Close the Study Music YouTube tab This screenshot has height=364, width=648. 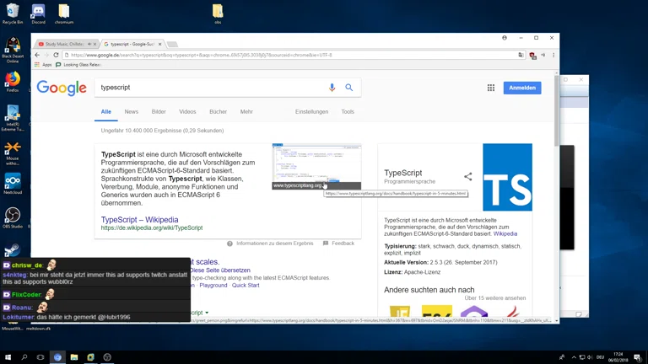pyautogui.click(x=95, y=44)
